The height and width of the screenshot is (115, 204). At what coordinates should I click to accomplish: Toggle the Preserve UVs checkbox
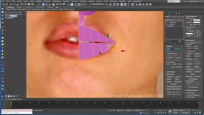tap(187, 51)
